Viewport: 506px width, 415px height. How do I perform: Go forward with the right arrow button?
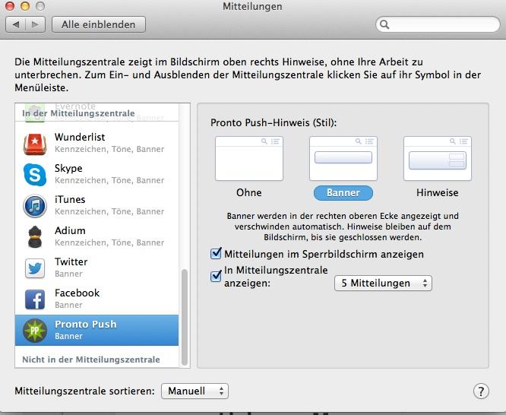point(36,24)
